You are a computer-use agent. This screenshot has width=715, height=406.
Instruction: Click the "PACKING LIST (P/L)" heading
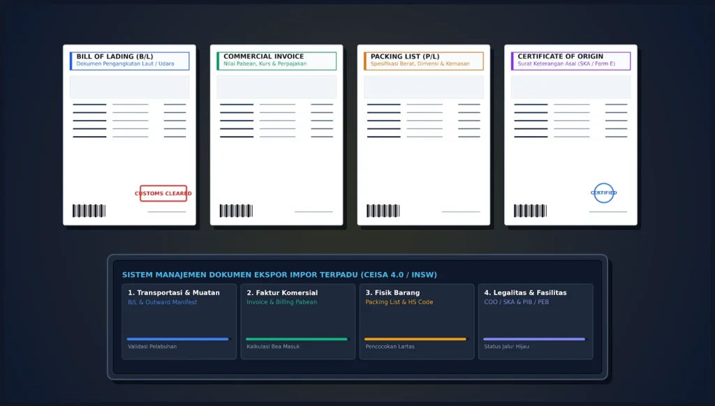(405, 57)
